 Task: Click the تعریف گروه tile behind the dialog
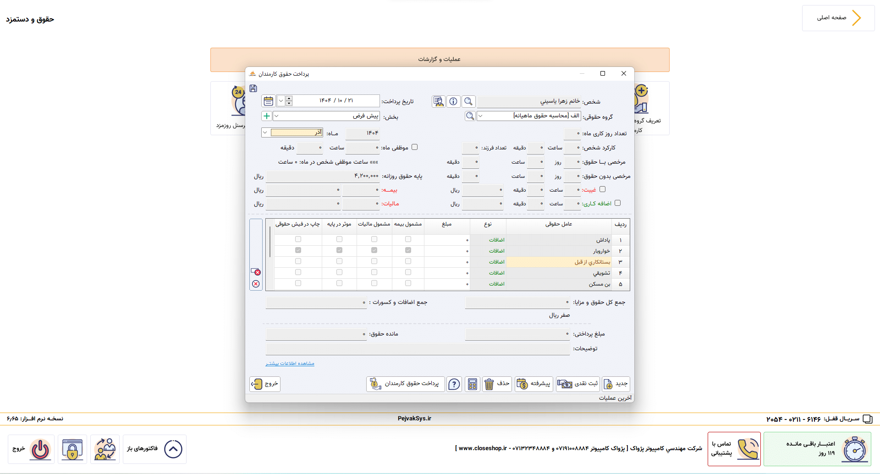point(651,108)
